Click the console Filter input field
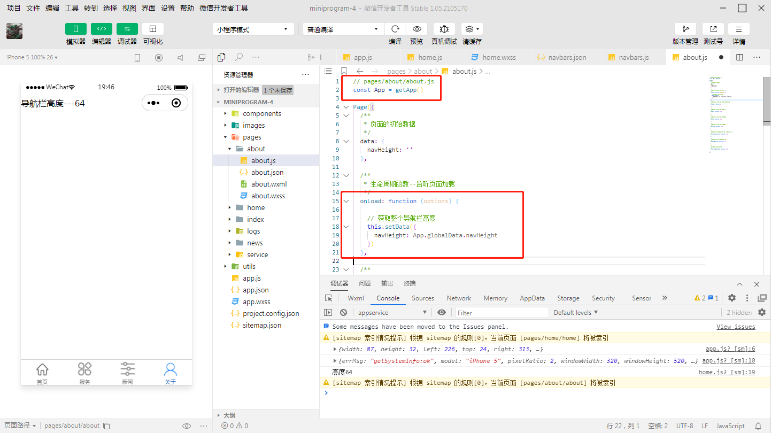 502,313
